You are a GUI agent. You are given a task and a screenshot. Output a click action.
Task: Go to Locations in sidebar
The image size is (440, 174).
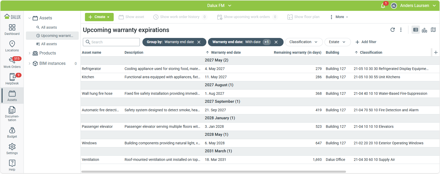coord(12,46)
